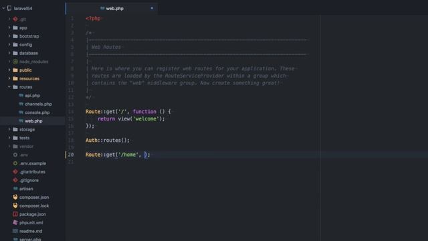The image size is (428, 241).
Task: Click the git icon beside .gitignore
Action: [x=15, y=180]
